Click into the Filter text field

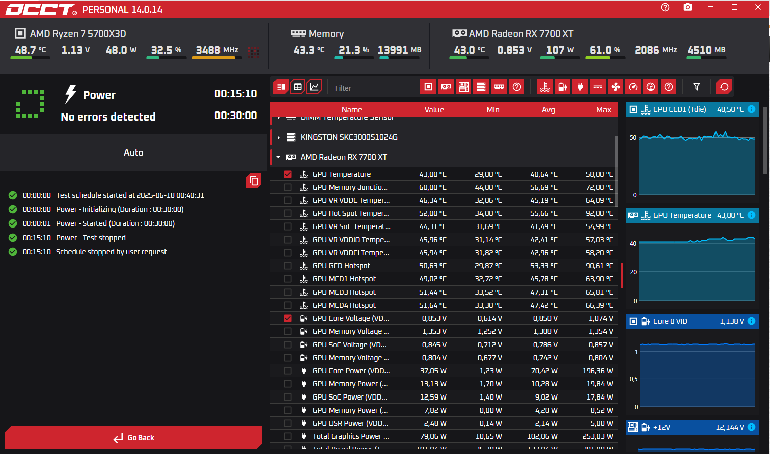(371, 88)
